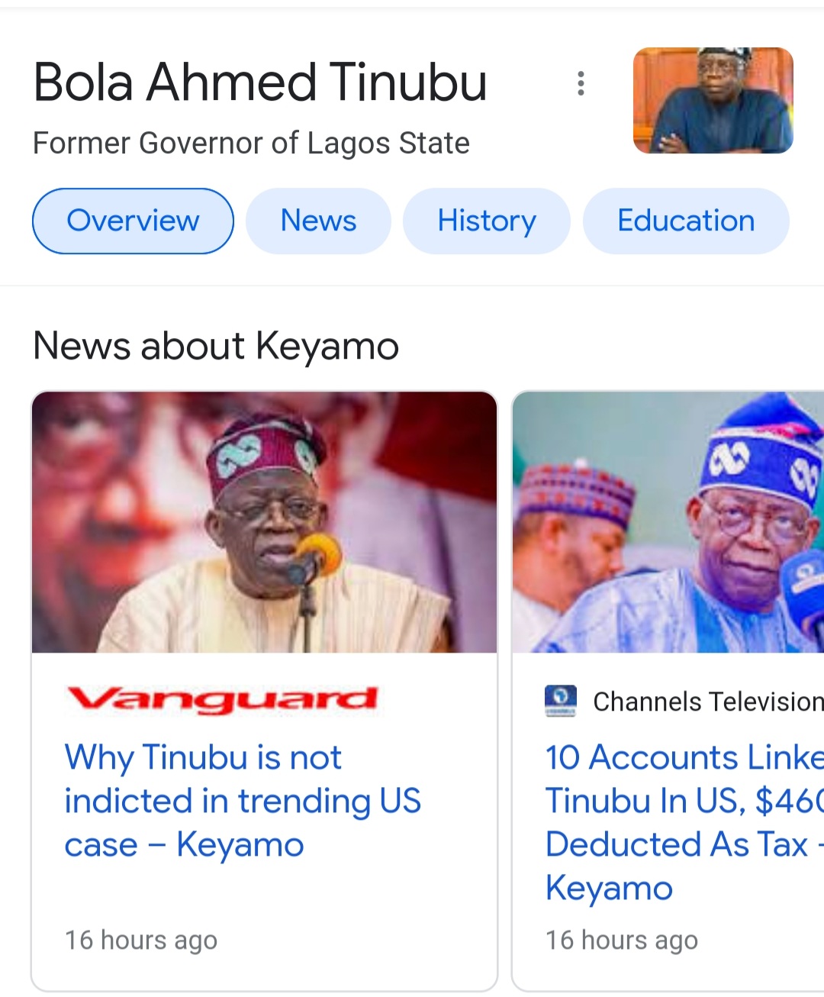Show the Education tab

(685, 221)
